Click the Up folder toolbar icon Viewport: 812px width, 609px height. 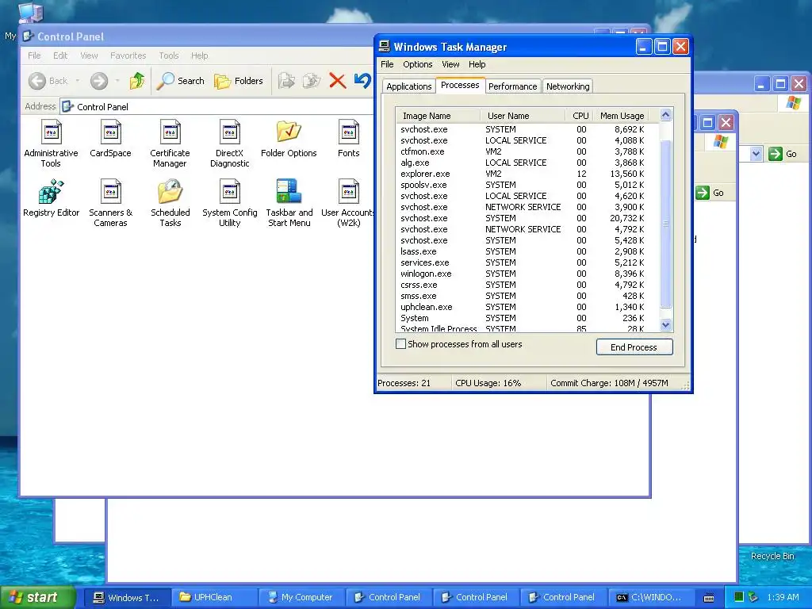(137, 81)
